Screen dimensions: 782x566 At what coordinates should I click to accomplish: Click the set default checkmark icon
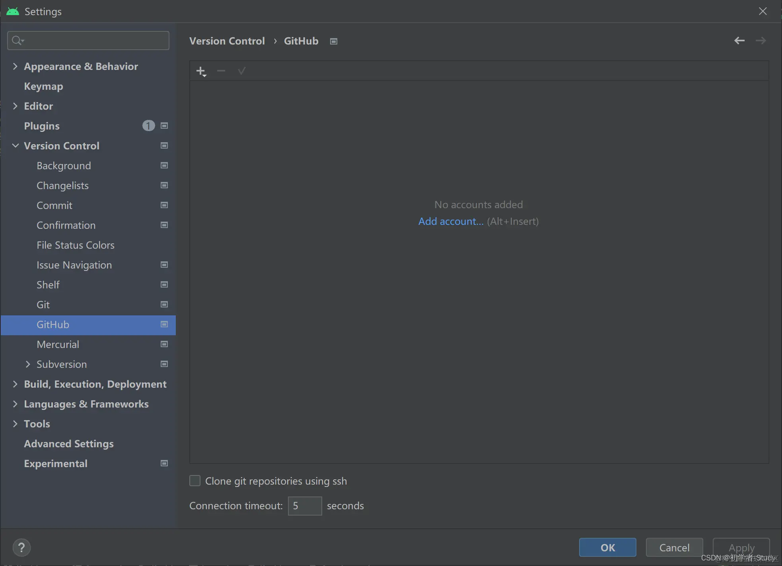tap(241, 71)
